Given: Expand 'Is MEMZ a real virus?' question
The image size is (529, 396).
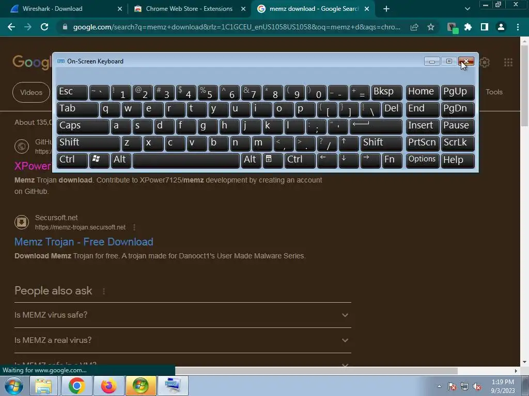Looking at the screenshot, I should tap(183, 340).
